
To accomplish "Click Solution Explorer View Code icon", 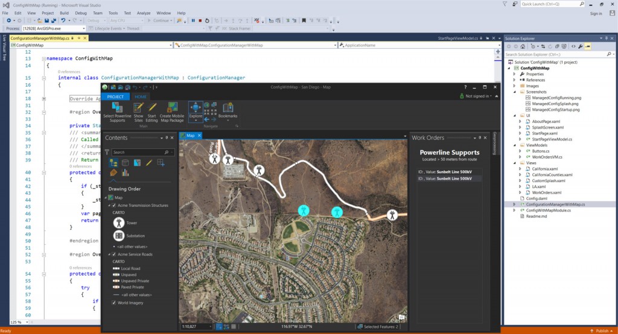I will coord(573,46).
